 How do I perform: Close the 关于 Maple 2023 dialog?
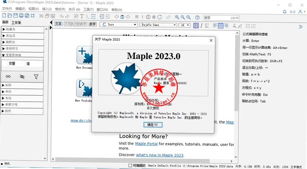pos(211,41)
